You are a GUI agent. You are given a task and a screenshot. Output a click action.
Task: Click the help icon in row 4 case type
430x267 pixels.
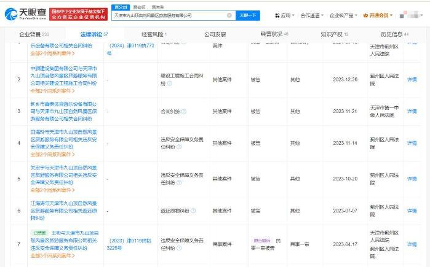click(179, 147)
